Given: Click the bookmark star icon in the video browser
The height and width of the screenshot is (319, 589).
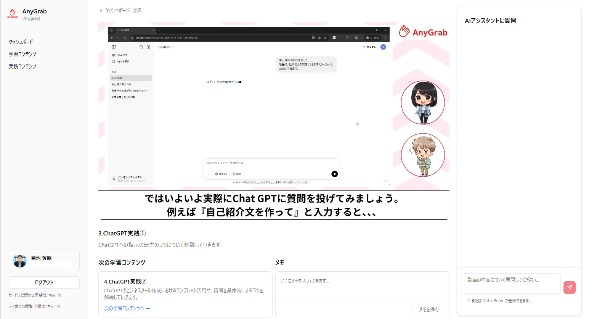Looking at the screenshot, I should (325, 38).
